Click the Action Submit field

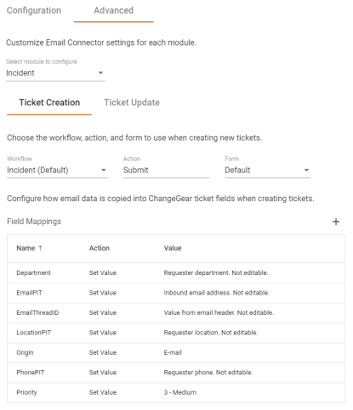[166, 170]
